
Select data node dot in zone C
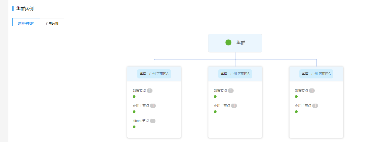pyautogui.click(x=296, y=97)
